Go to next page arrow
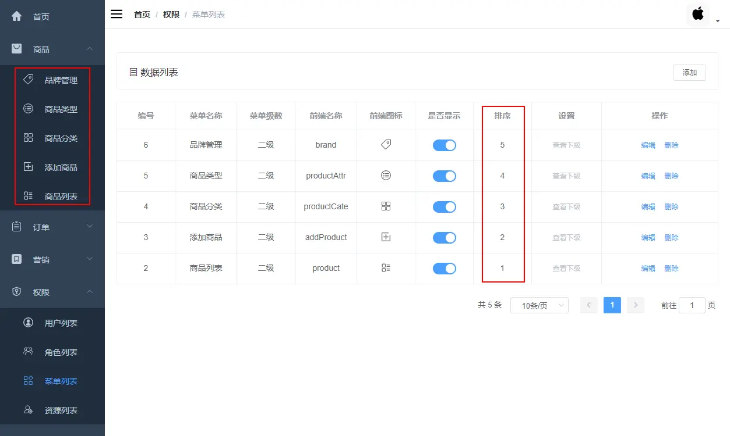The image size is (730, 436). tap(636, 305)
